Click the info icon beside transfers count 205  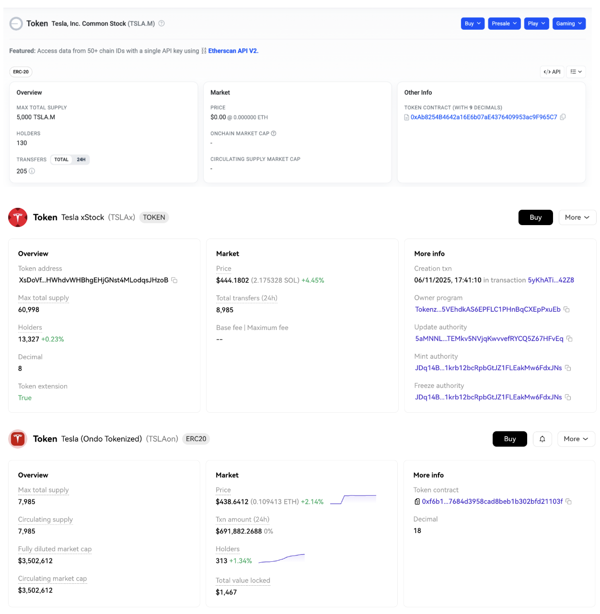coord(32,171)
